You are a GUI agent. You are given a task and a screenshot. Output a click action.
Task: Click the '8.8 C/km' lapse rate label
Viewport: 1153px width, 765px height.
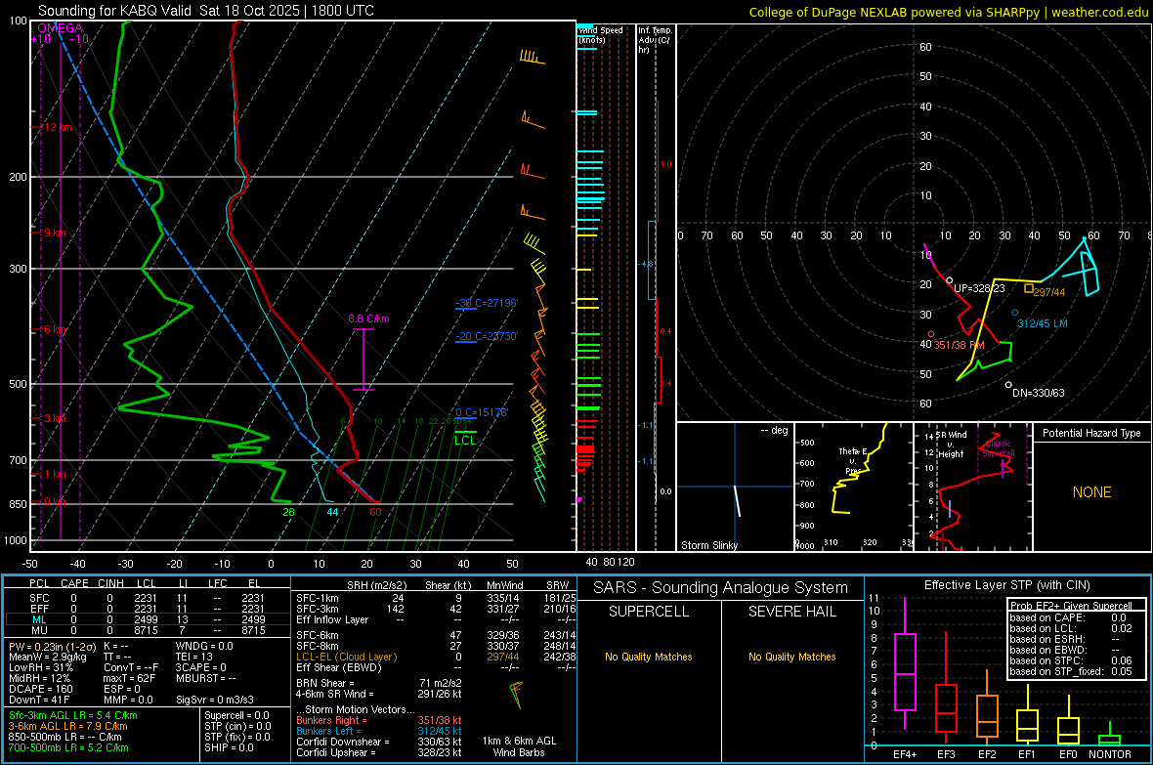coord(368,319)
